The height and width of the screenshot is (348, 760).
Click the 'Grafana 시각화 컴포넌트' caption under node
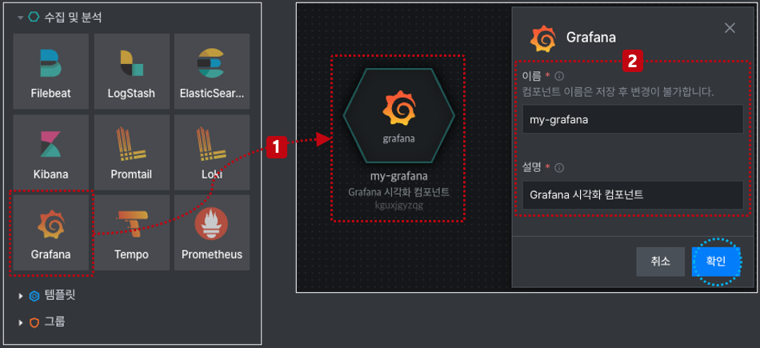pos(399,192)
